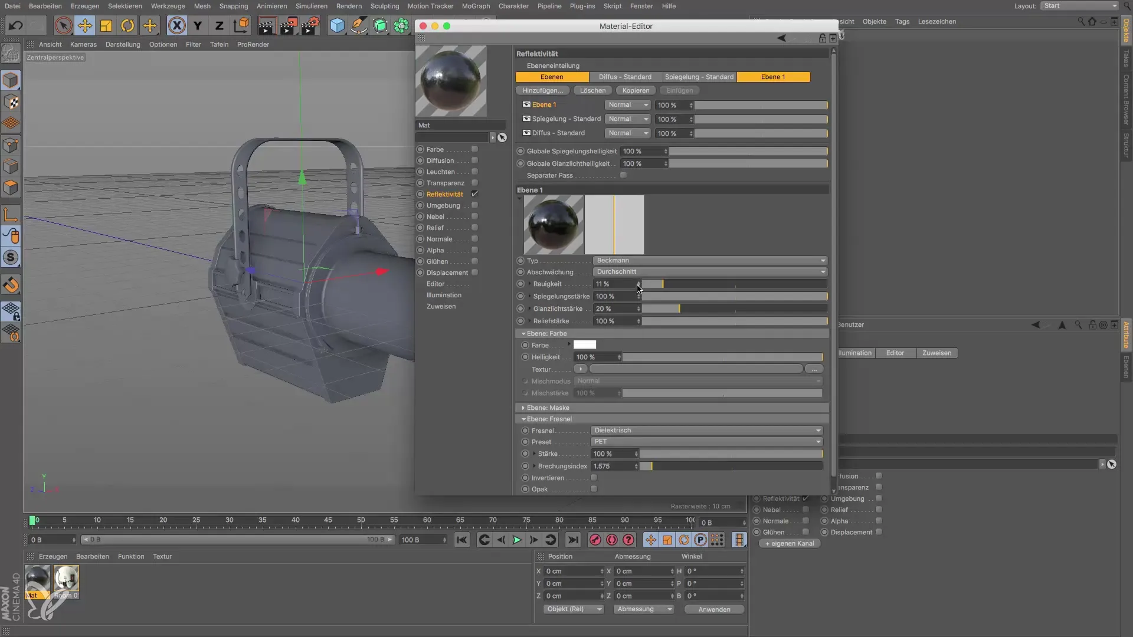Jump to end of timeline
The image size is (1133, 637).
(572, 540)
